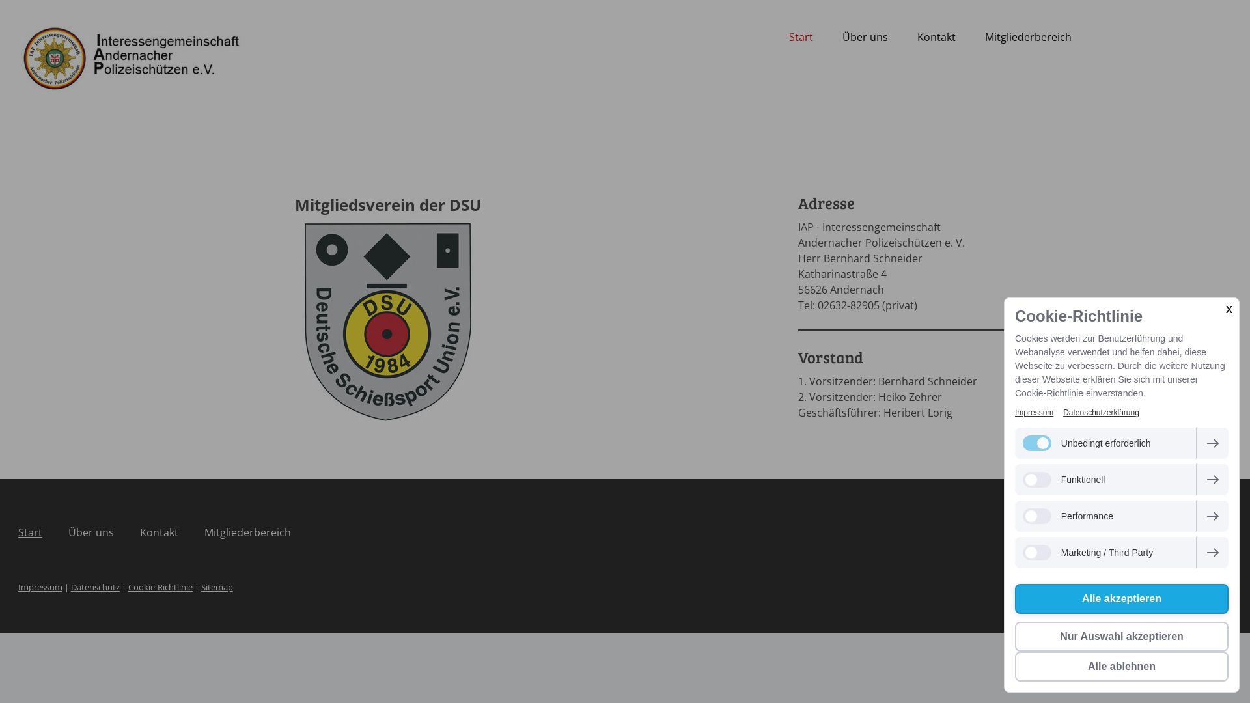Click the Cookie-Richtlinie panel title
The width and height of the screenshot is (1250, 703).
[1078, 316]
